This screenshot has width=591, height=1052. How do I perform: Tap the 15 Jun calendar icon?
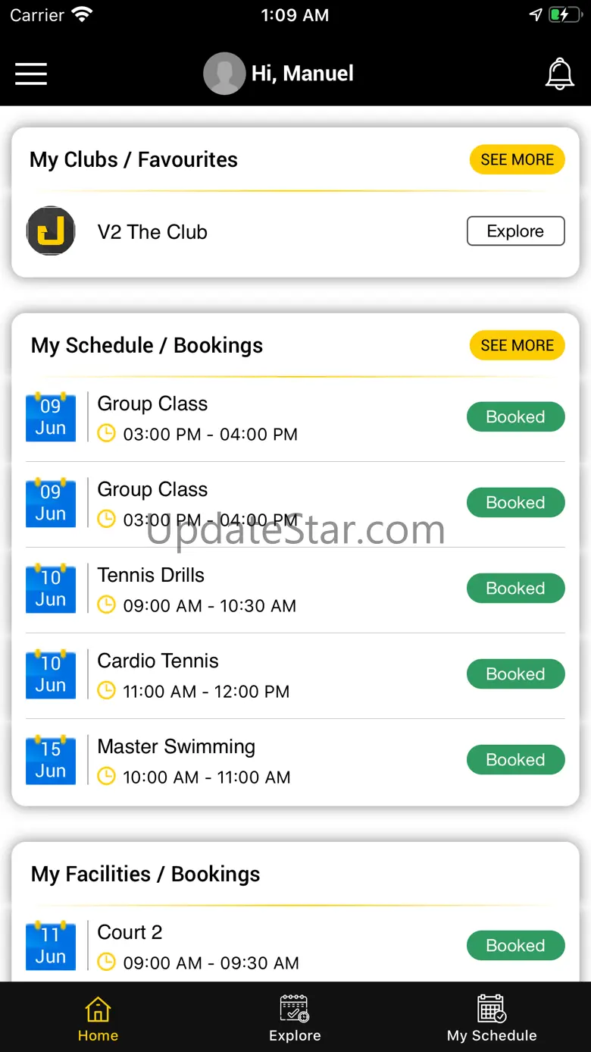coord(51,760)
